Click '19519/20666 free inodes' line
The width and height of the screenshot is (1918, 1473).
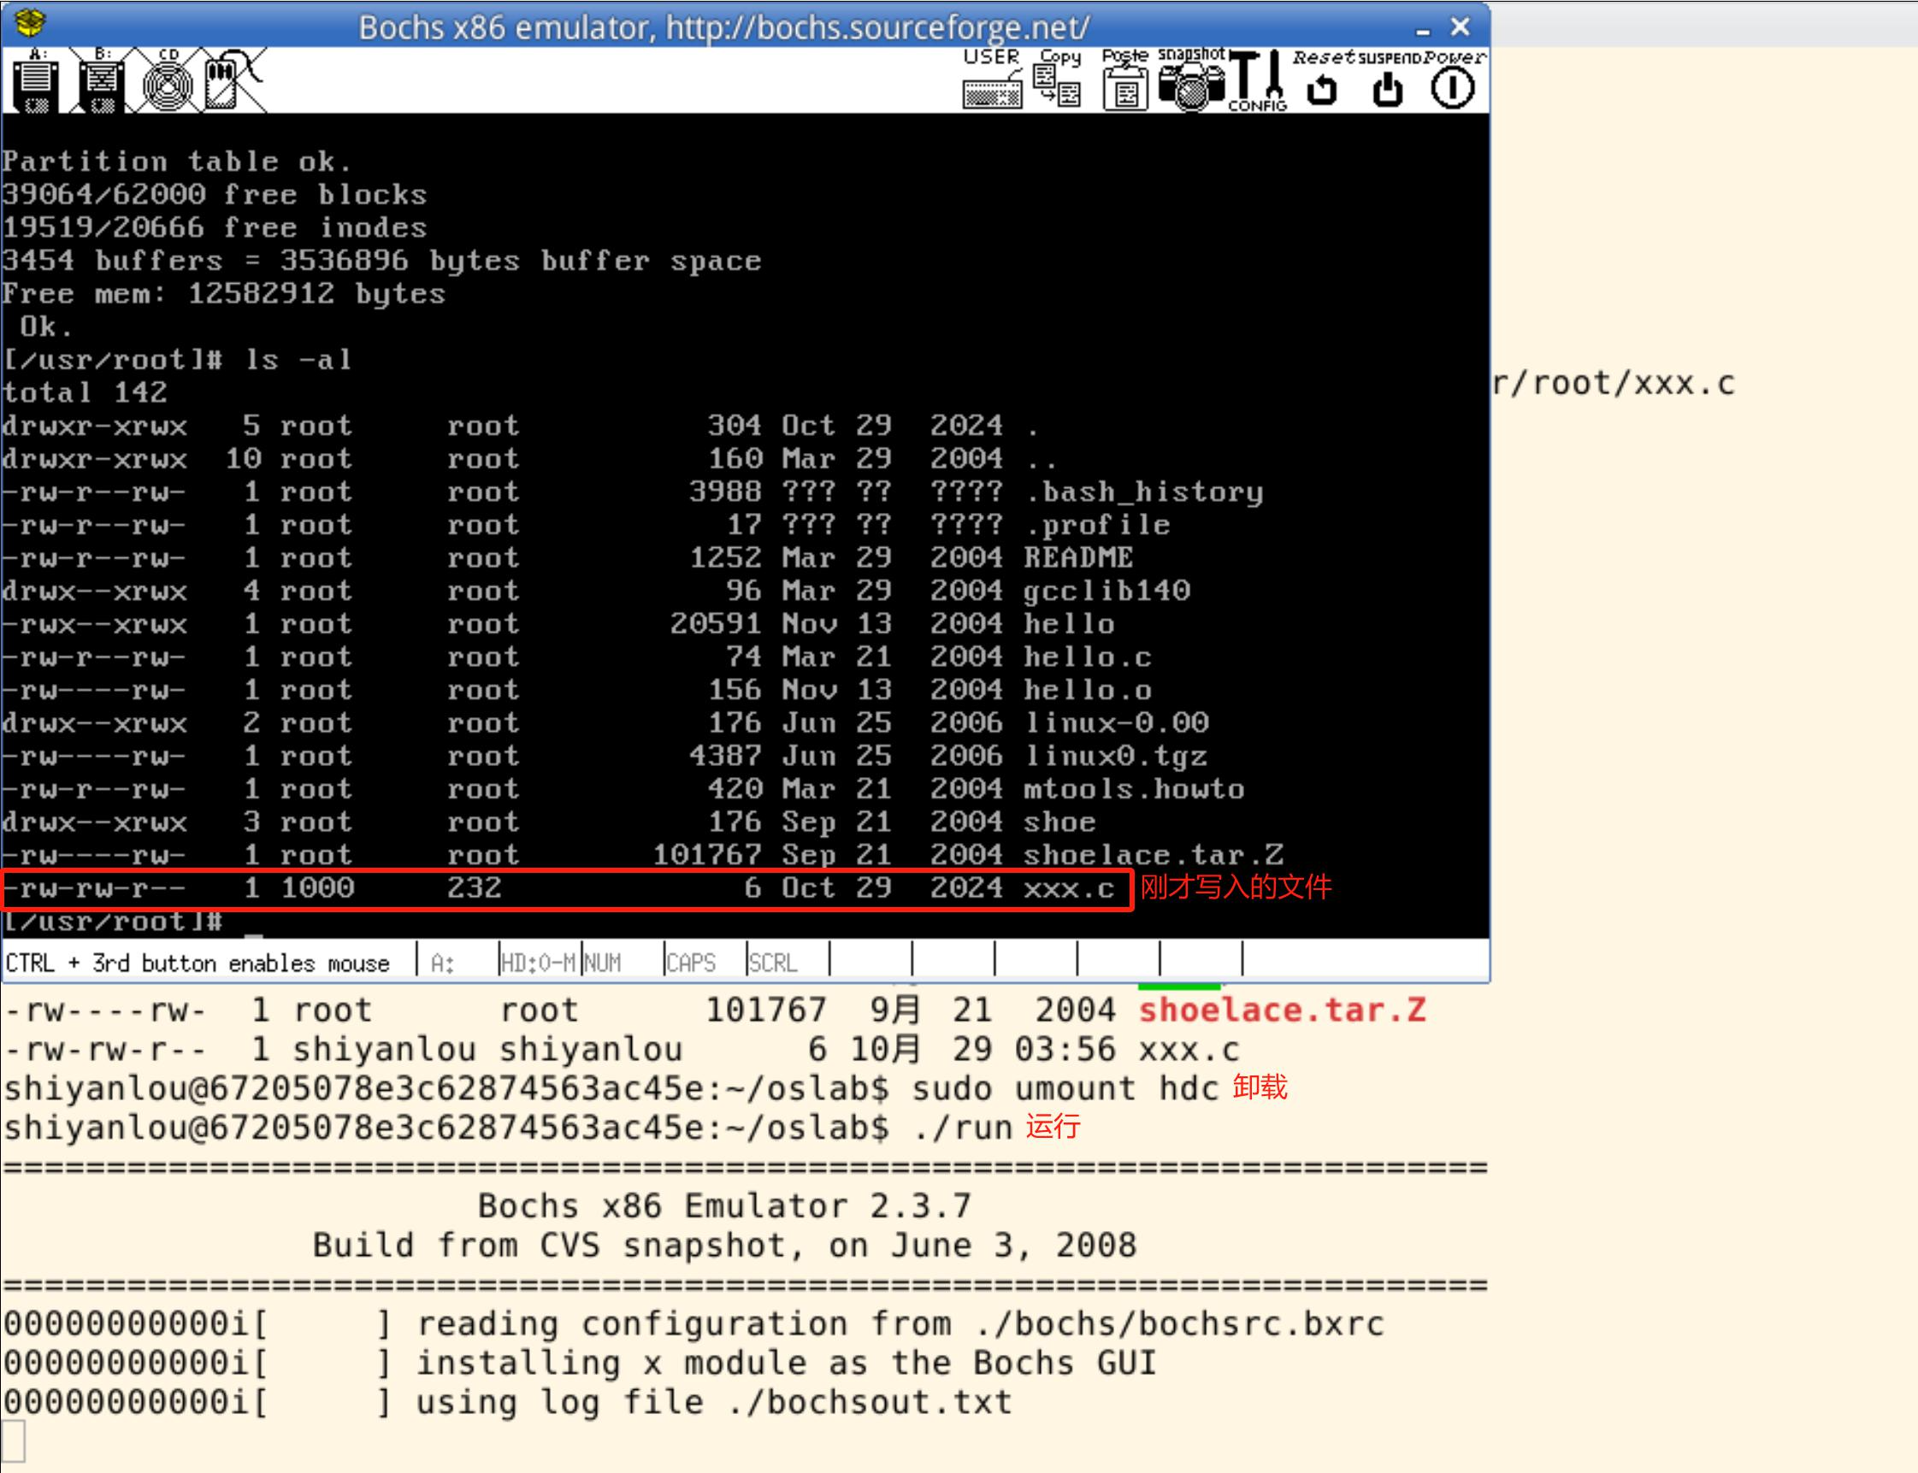coord(214,227)
